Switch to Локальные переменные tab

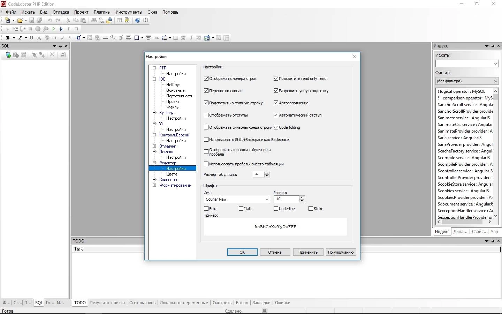click(184, 303)
